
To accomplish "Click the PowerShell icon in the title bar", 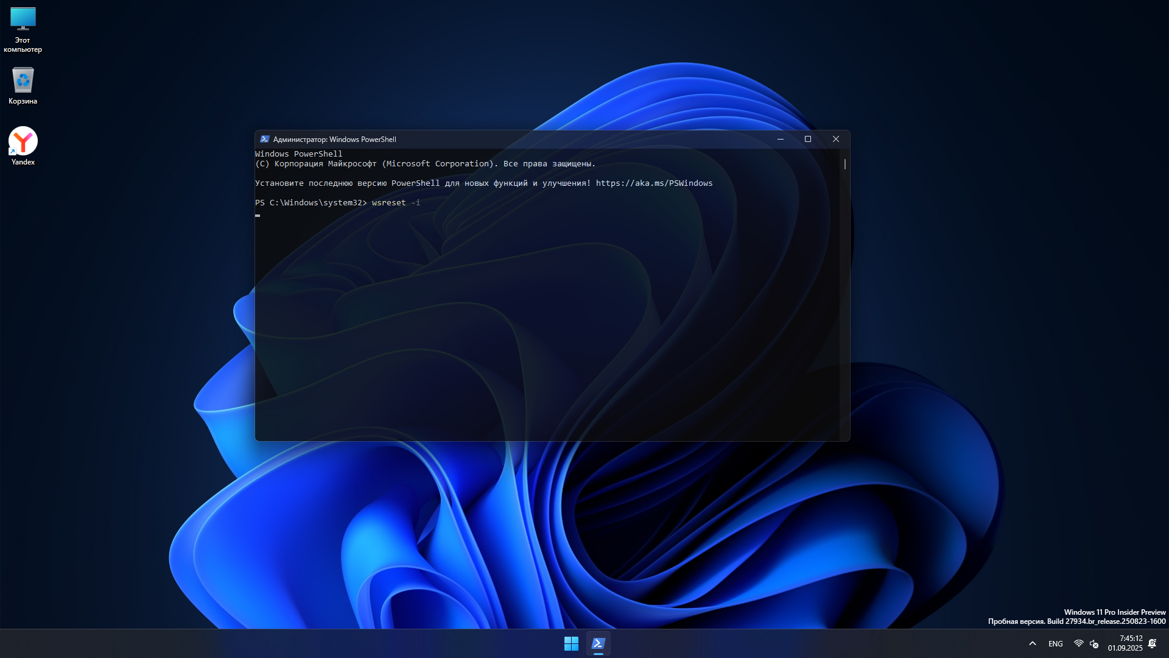I will pos(264,139).
